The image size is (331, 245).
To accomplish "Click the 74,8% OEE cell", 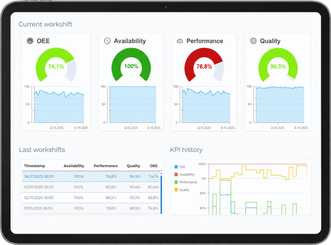I will tap(153, 208).
